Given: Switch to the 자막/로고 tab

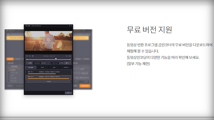Looking at the screenshot, I should [x=66, y=67].
